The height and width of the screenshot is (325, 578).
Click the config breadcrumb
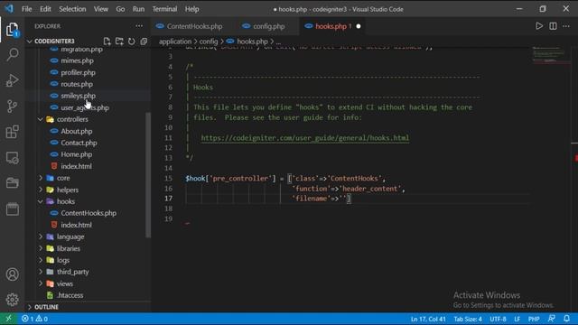tap(209, 42)
